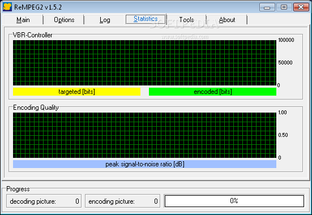The image size is (312, 215).
Task: Click the ReMPEG2 v1.5.2 title text
Action: (x=38, y=7)
